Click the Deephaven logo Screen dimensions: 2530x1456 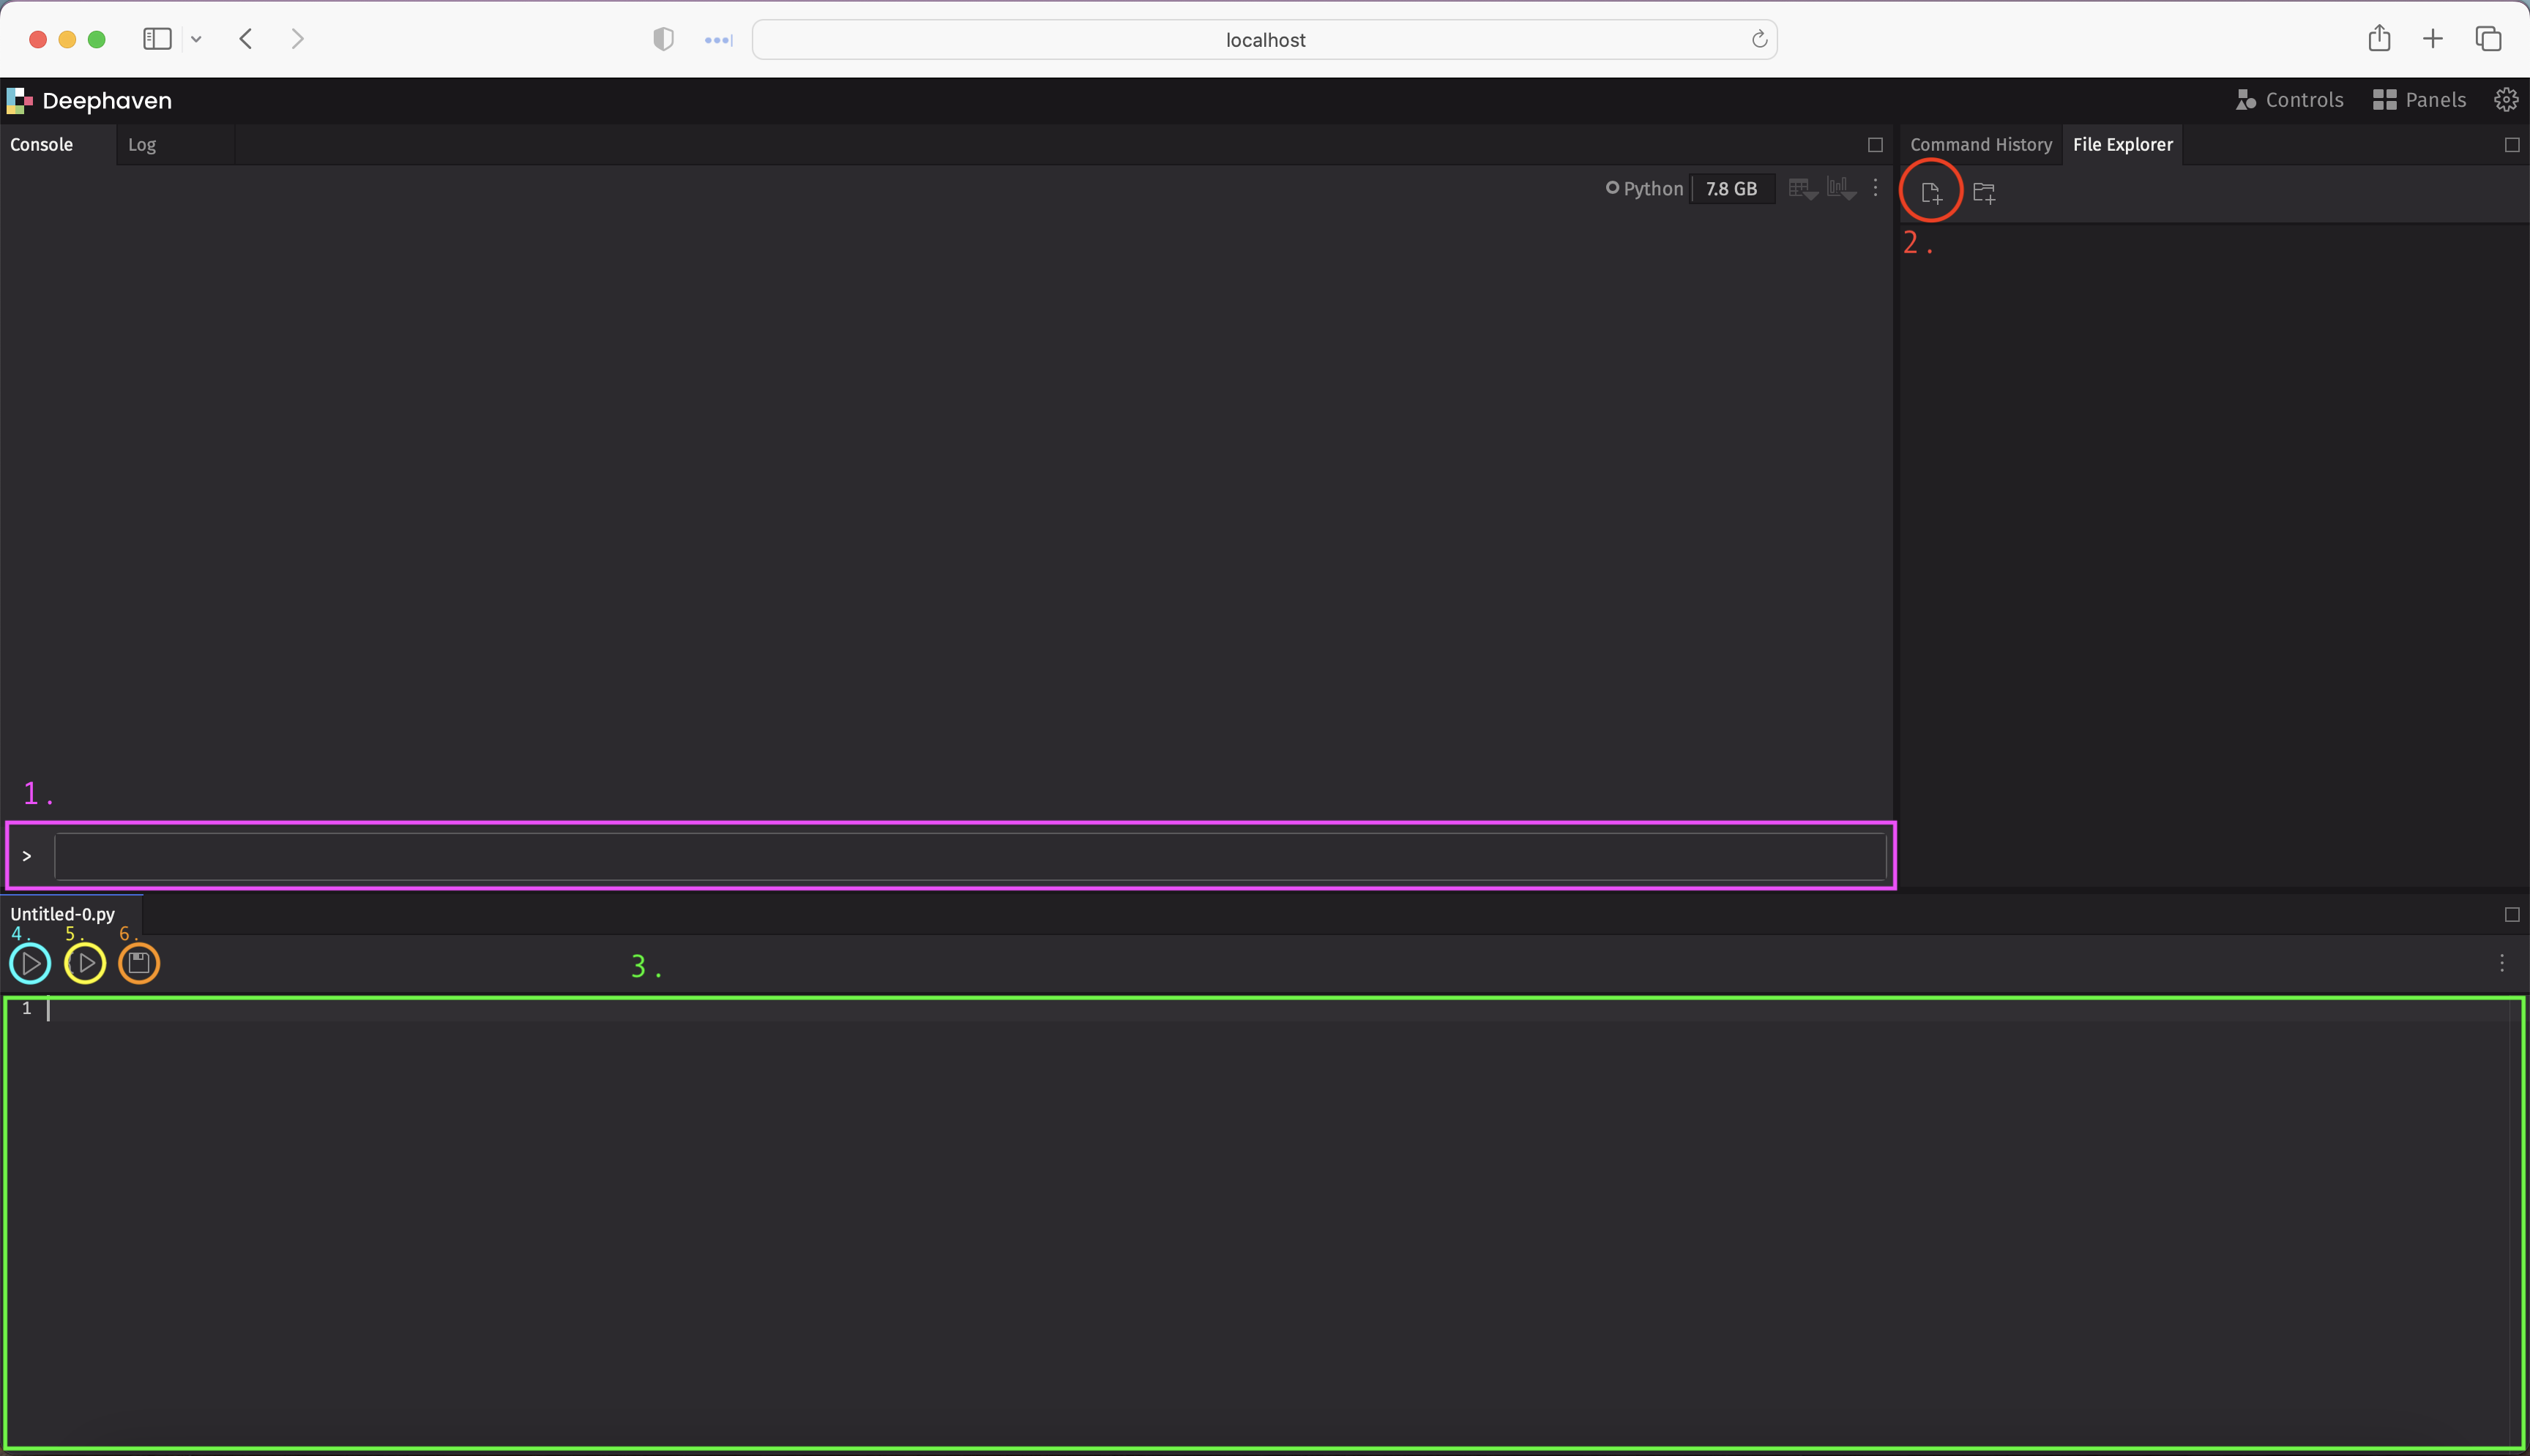click(x=18, y=100)
